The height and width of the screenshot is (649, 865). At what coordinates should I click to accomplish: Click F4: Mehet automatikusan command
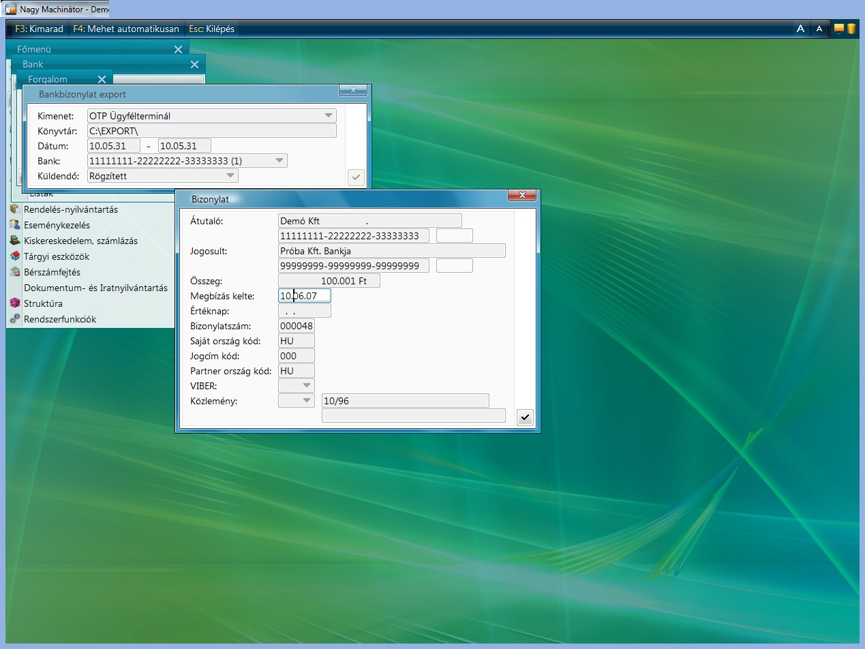coord(126,29)
